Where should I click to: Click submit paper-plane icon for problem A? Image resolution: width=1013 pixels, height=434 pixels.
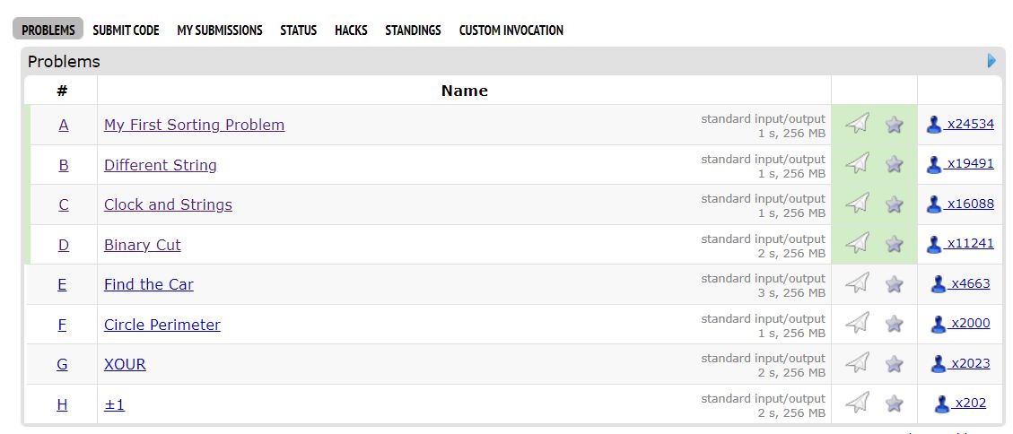pos(858,125)
